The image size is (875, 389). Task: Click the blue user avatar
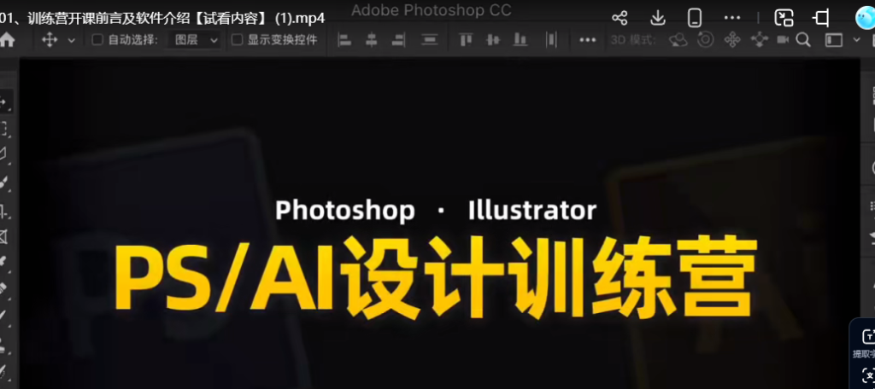[866, 19]
